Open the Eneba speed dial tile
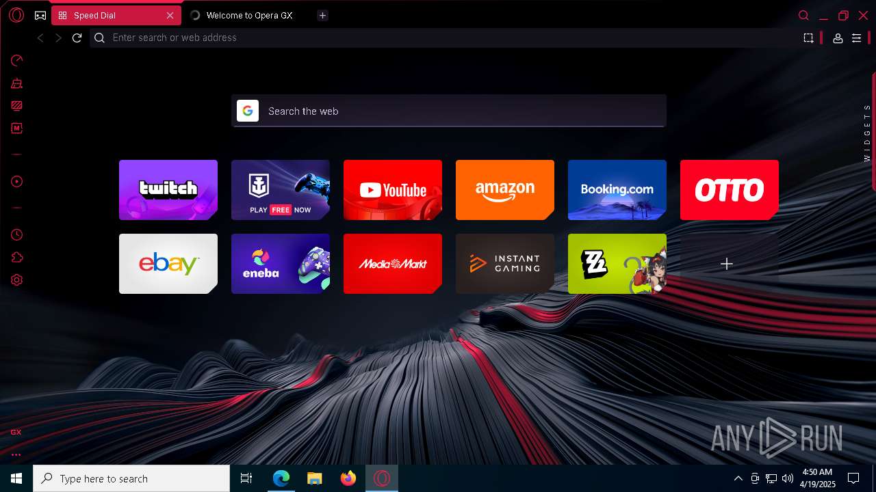Screen dimensions: 876x492 (x=281, y=264)
